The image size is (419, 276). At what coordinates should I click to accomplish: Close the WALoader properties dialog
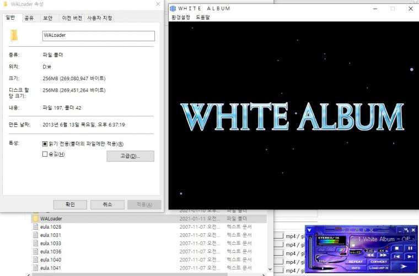coord(158,4)
